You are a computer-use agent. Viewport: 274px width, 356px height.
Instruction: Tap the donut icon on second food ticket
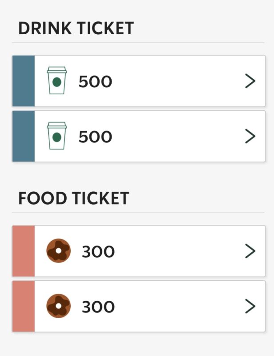click(58, 306)
